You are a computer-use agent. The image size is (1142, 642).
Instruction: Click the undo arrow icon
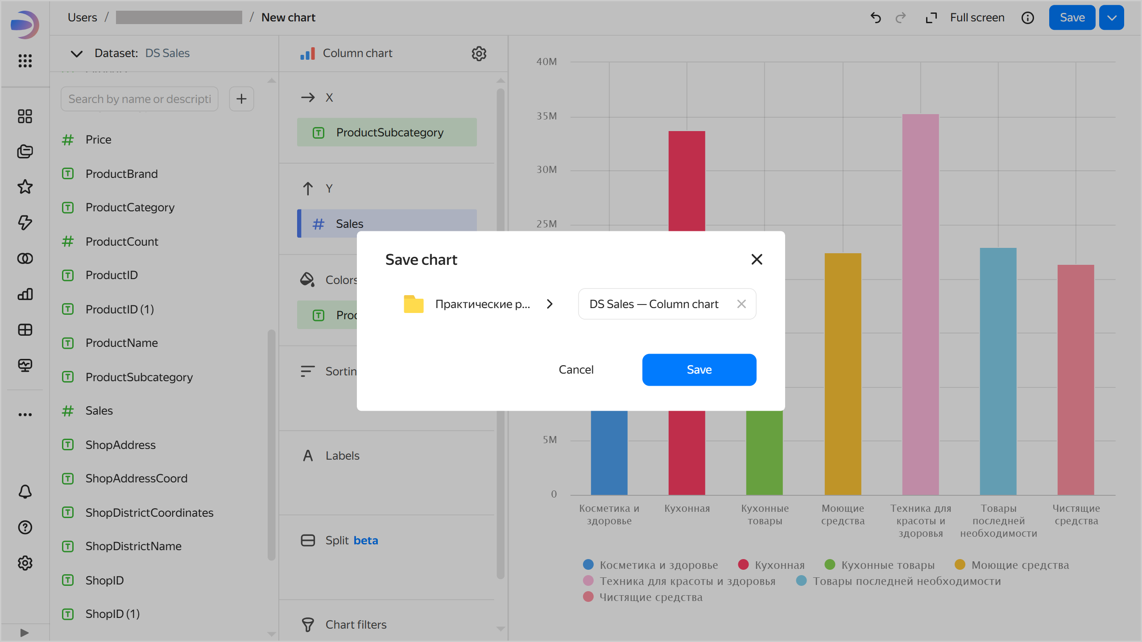coord(876,18)
